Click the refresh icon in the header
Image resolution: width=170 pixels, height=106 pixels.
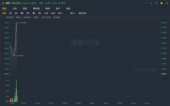pos(146,3)
